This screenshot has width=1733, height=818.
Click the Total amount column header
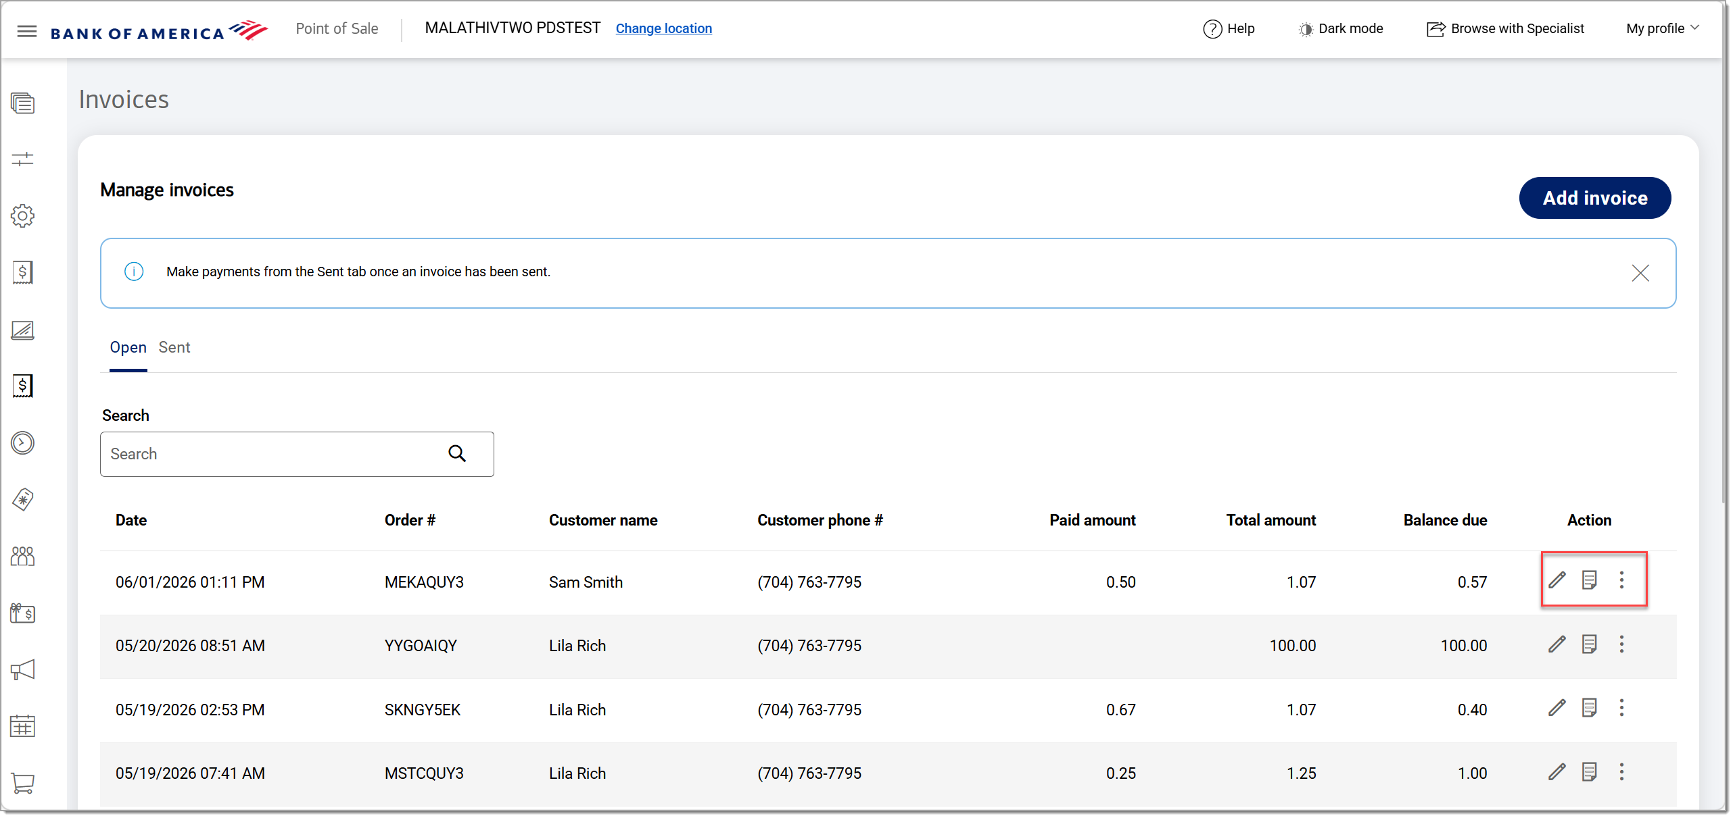(1271, 520)
